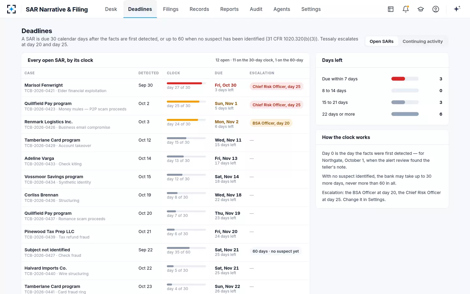This screenshot has height=294, width=470.
Task: Click Chief Risk Officer badge on TCB-2026-0423 row
Action: (276, 105)
